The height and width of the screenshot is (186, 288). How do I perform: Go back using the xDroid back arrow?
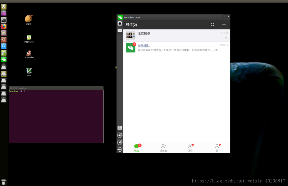pyautogui.click(x=120, y=149)
